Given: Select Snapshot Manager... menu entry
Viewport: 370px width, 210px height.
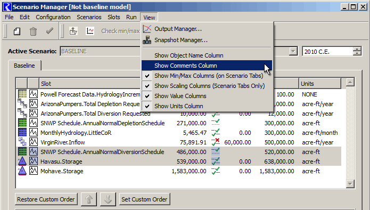Looking at the screenshot, I should 207,40.
